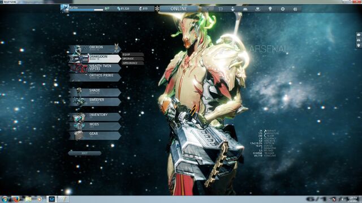Open the Gear menu entry
362x203 pixels.
(x=94, y=135)
